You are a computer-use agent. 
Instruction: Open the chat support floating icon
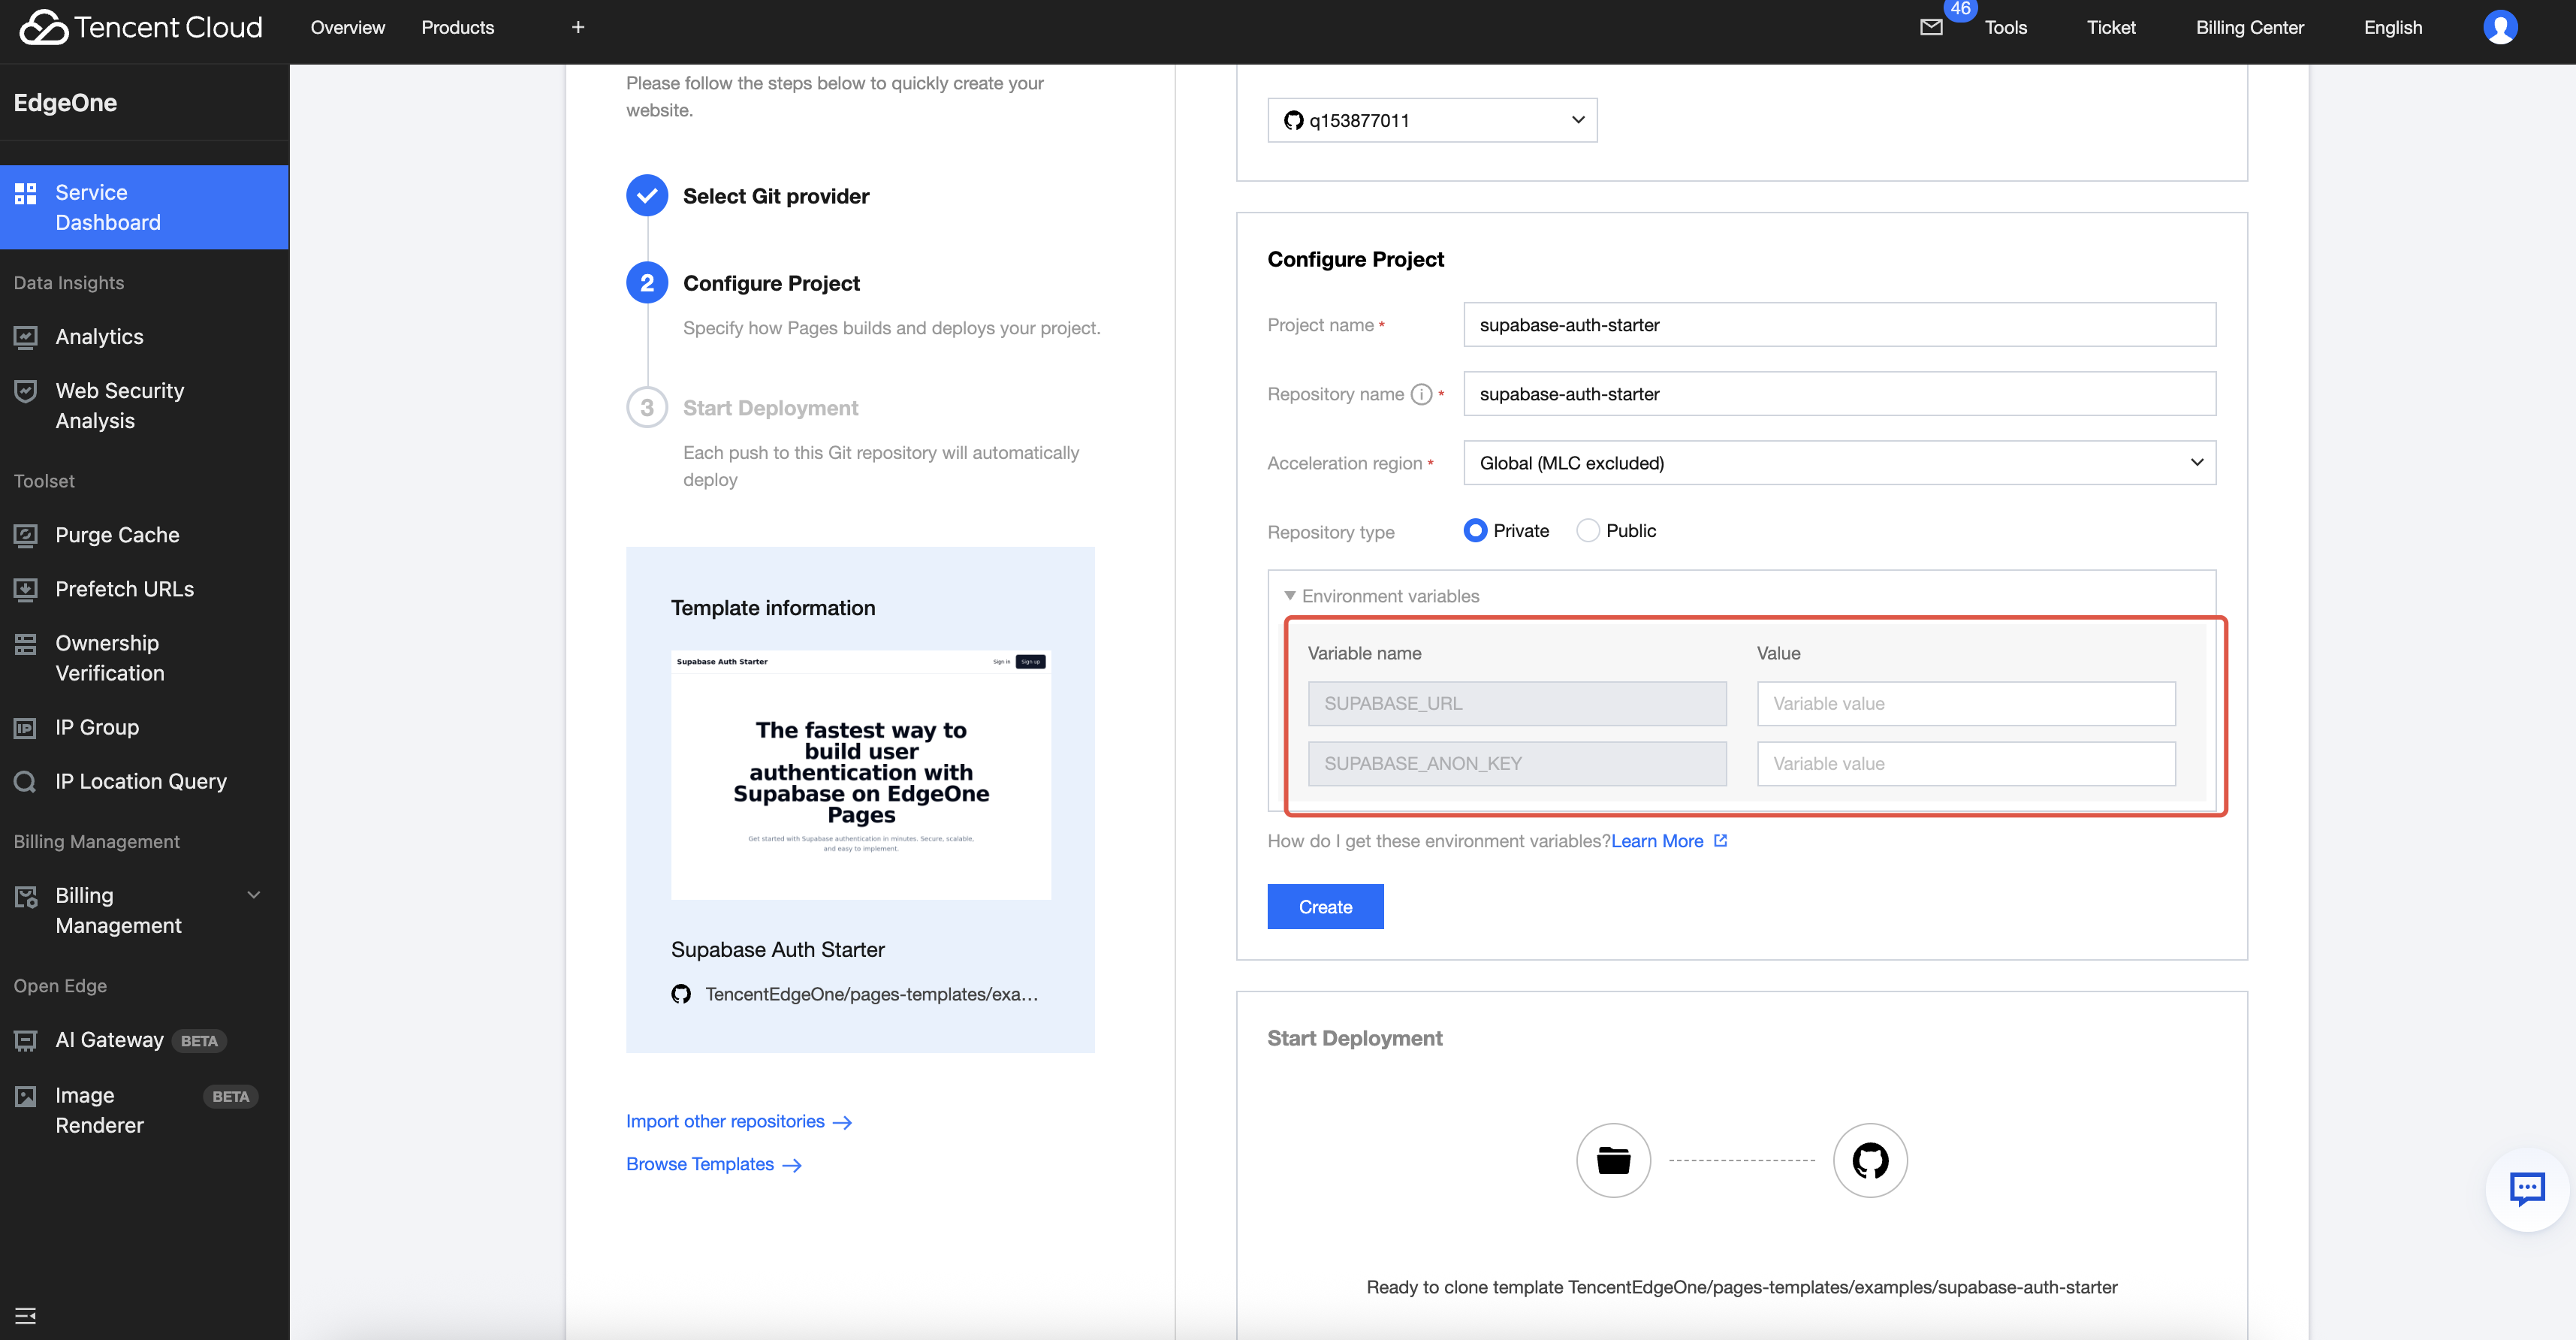point(2527,1189)
